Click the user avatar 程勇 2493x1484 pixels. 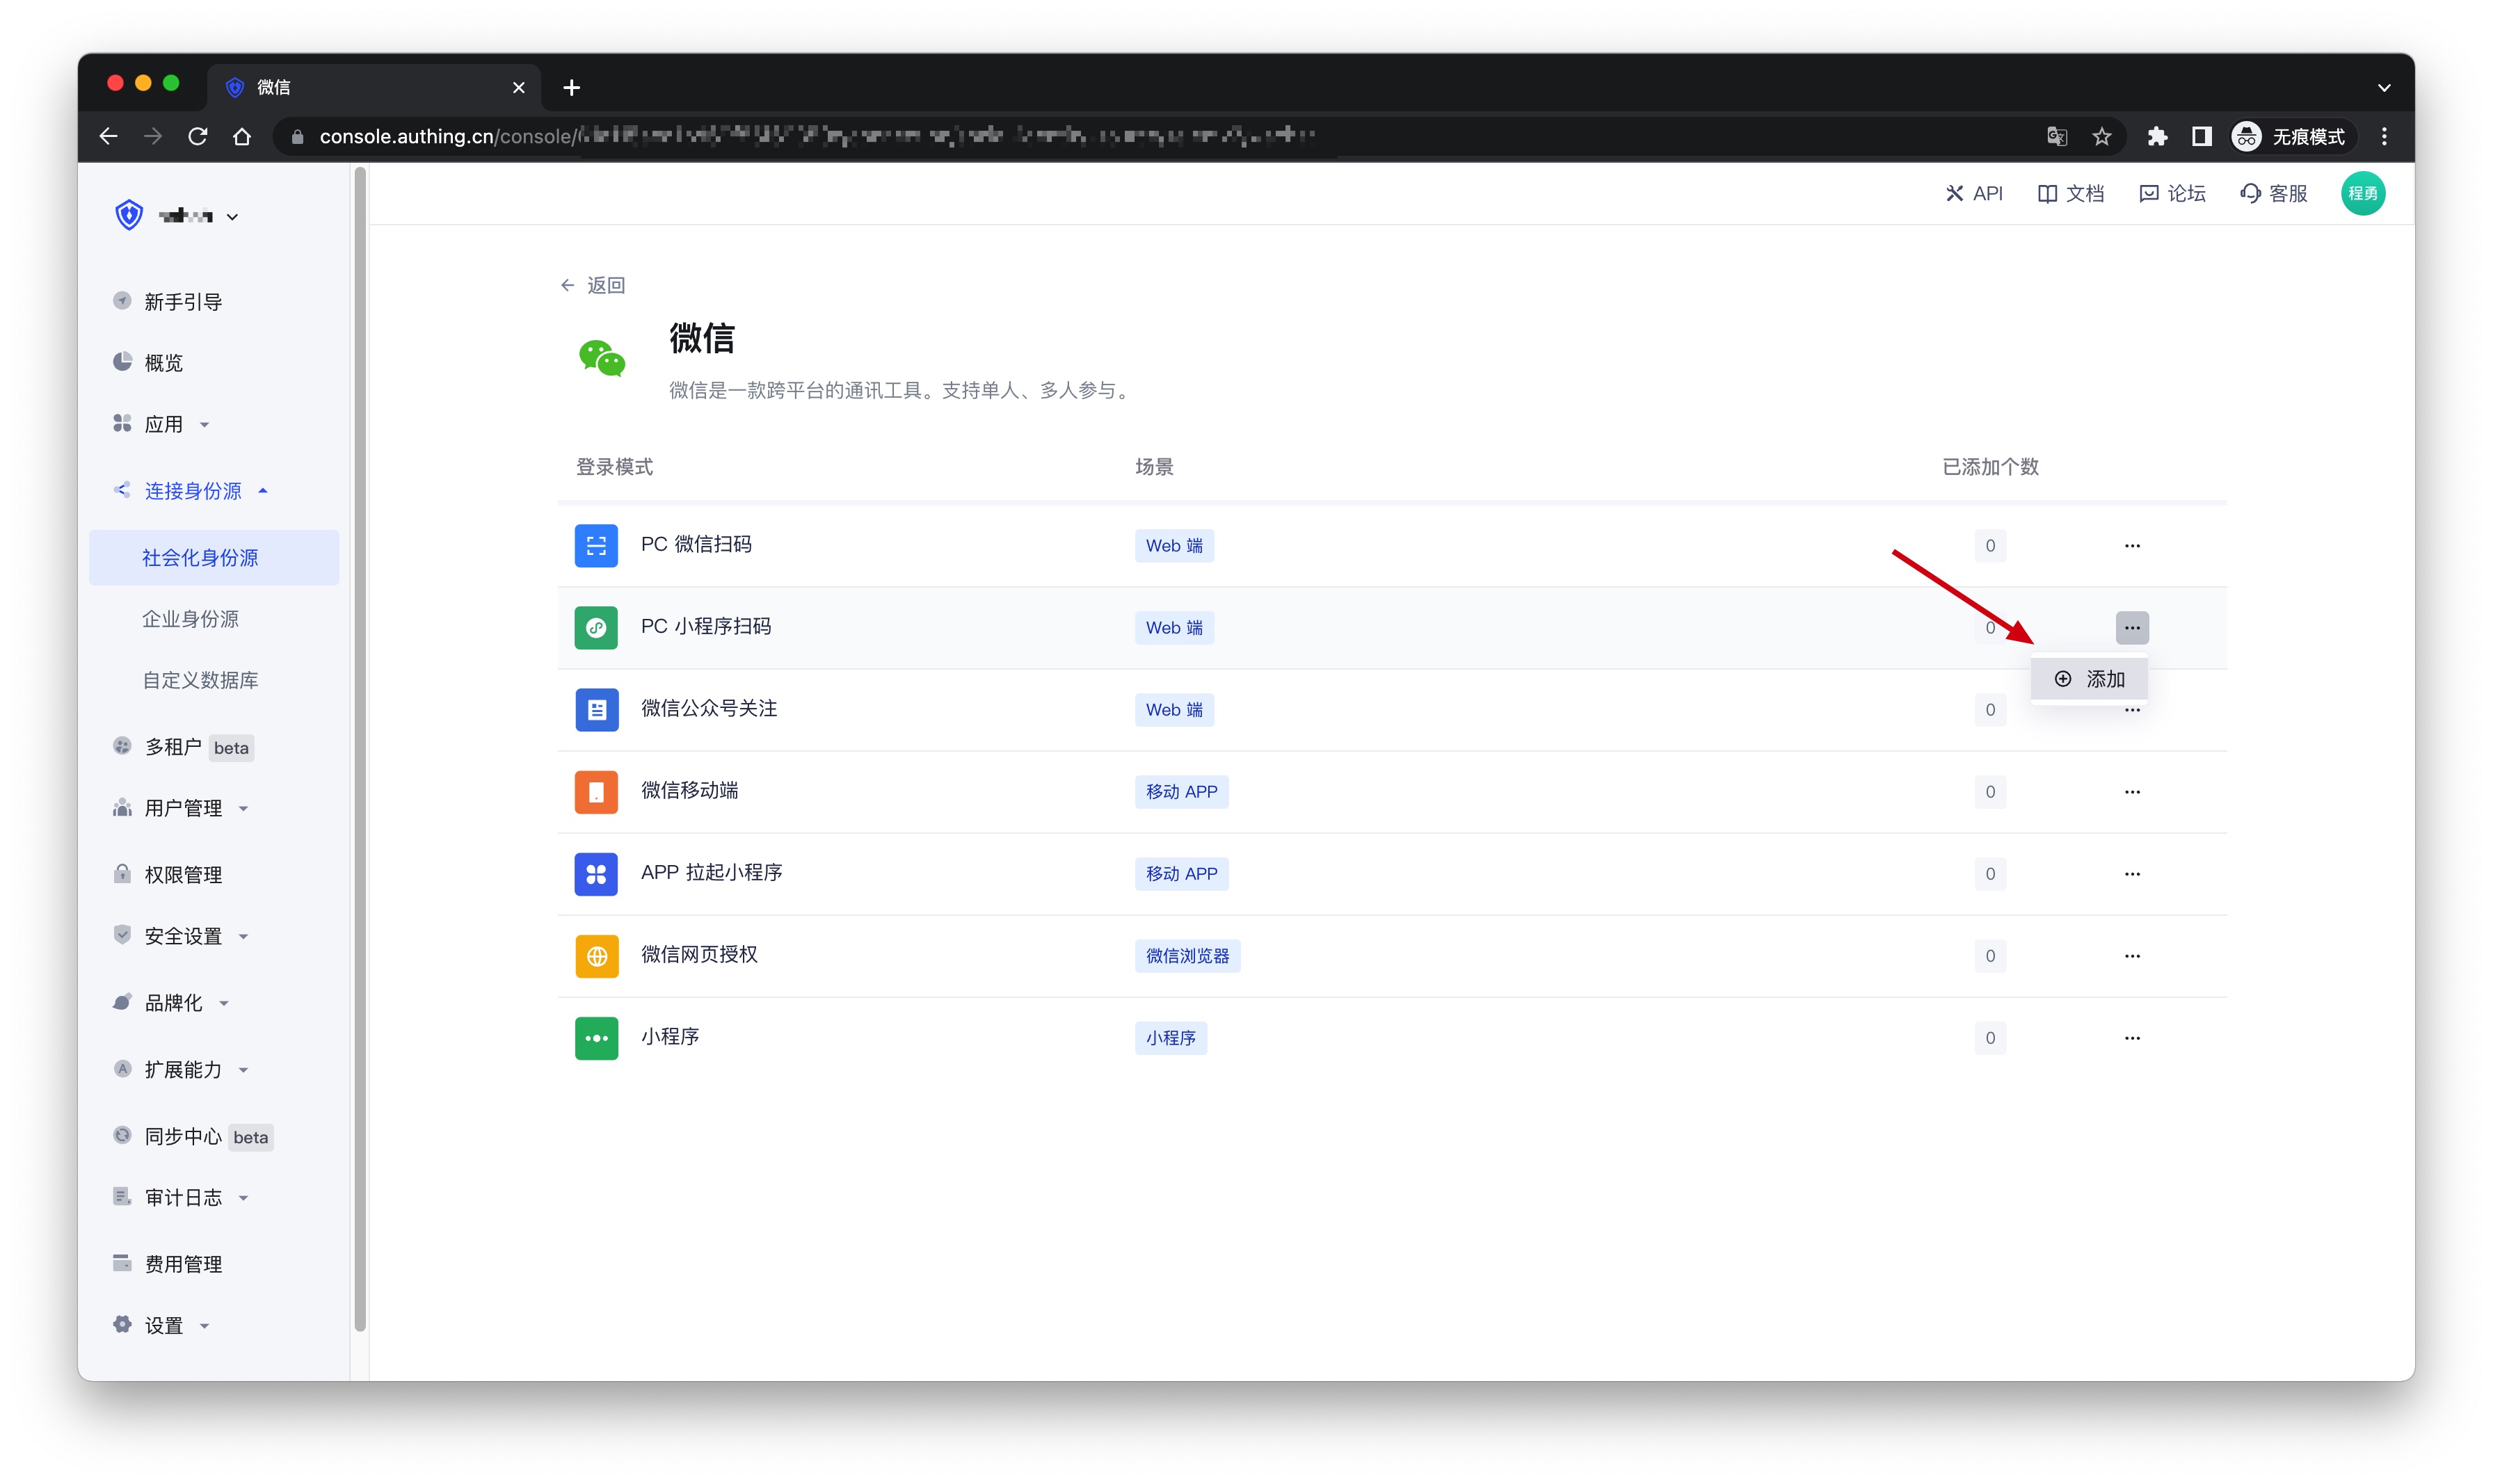(2362, 193)
